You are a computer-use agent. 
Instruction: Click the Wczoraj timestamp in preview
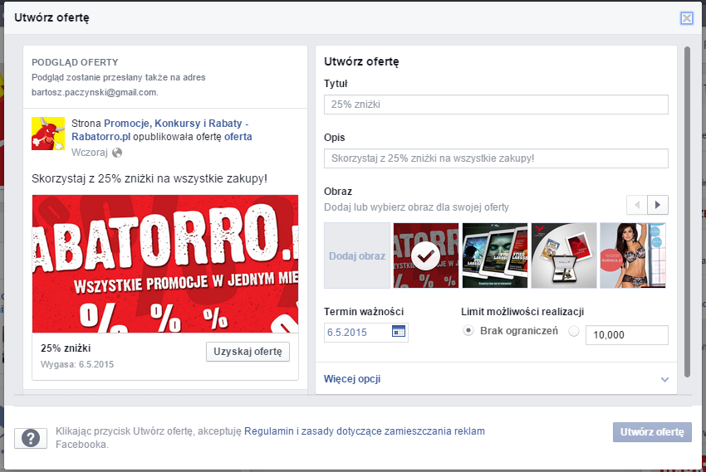pos(90,153)
